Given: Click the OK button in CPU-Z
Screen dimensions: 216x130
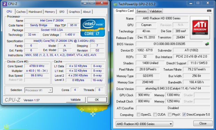Looking at the screenshot, I should tap(97, 100).
